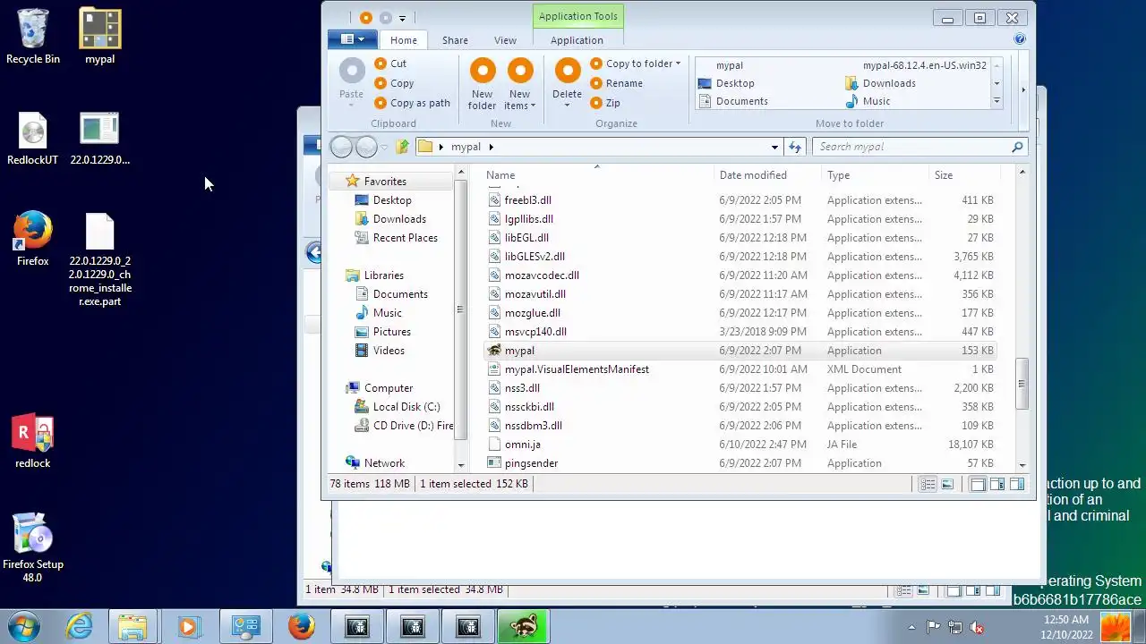Click the Zip icon in Organize group
This screenshot has width=1146, height=644.
(597, 103)
